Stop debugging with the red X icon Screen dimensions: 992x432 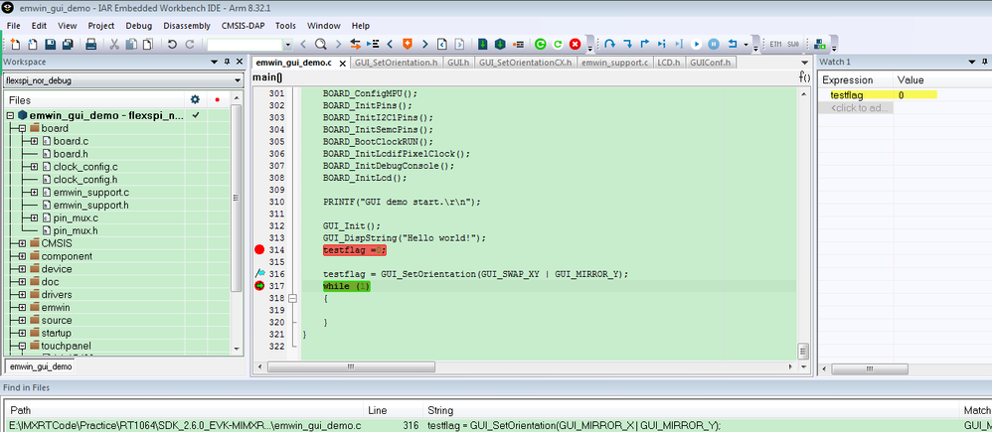tap(575, 45)
